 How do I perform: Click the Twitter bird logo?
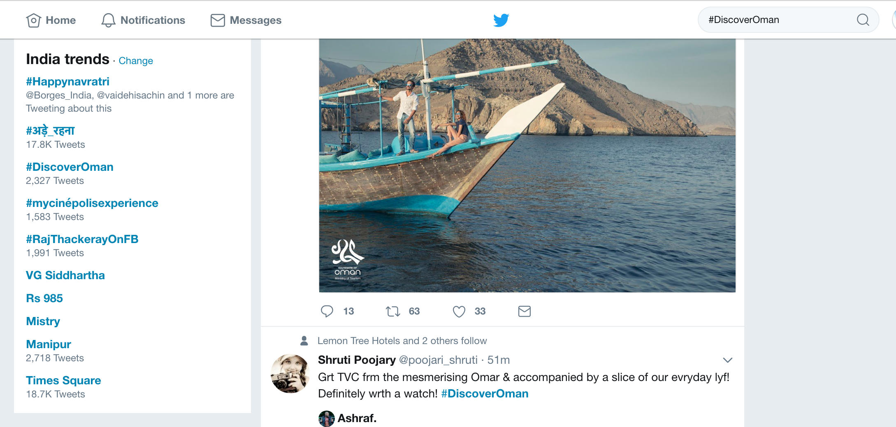coord(501,20)
